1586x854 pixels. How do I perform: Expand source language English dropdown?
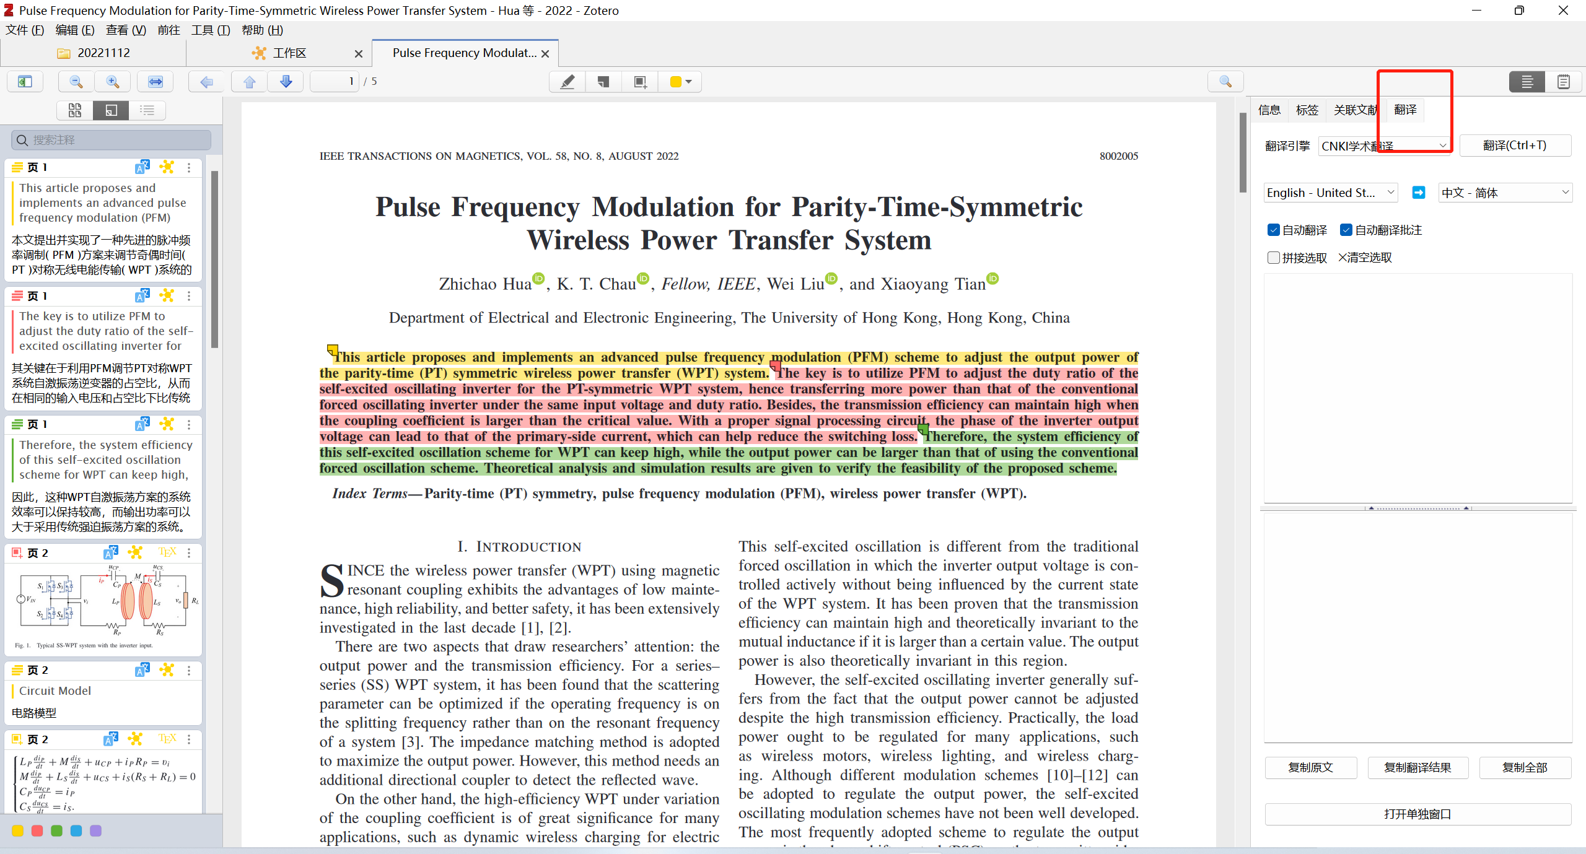tap(1330, 193)
